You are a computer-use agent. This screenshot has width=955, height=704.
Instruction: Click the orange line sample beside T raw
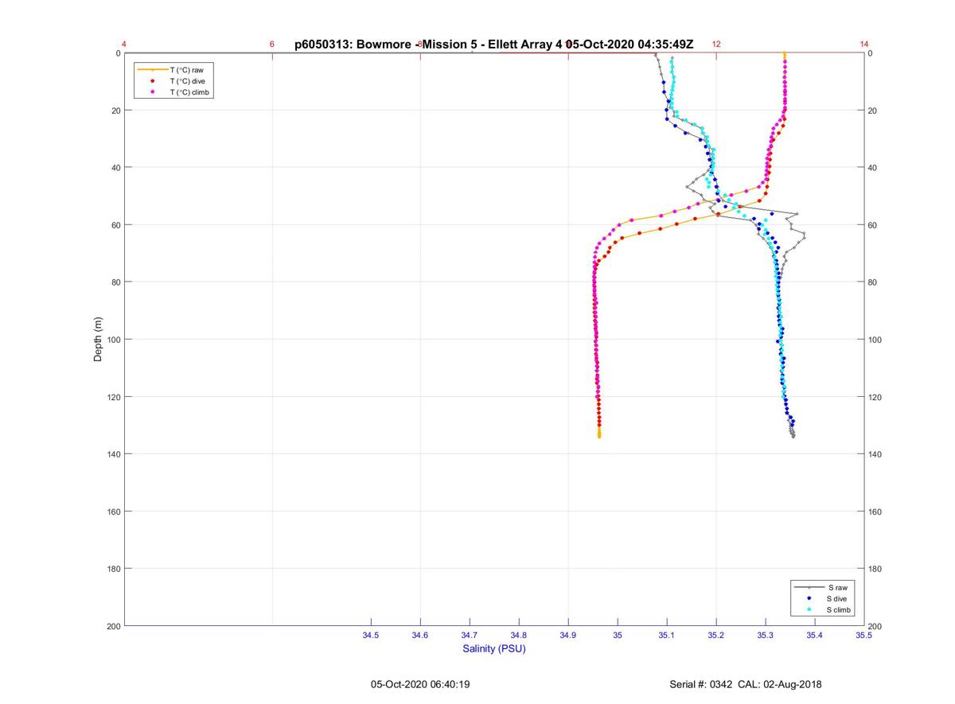tap(152, 70)
